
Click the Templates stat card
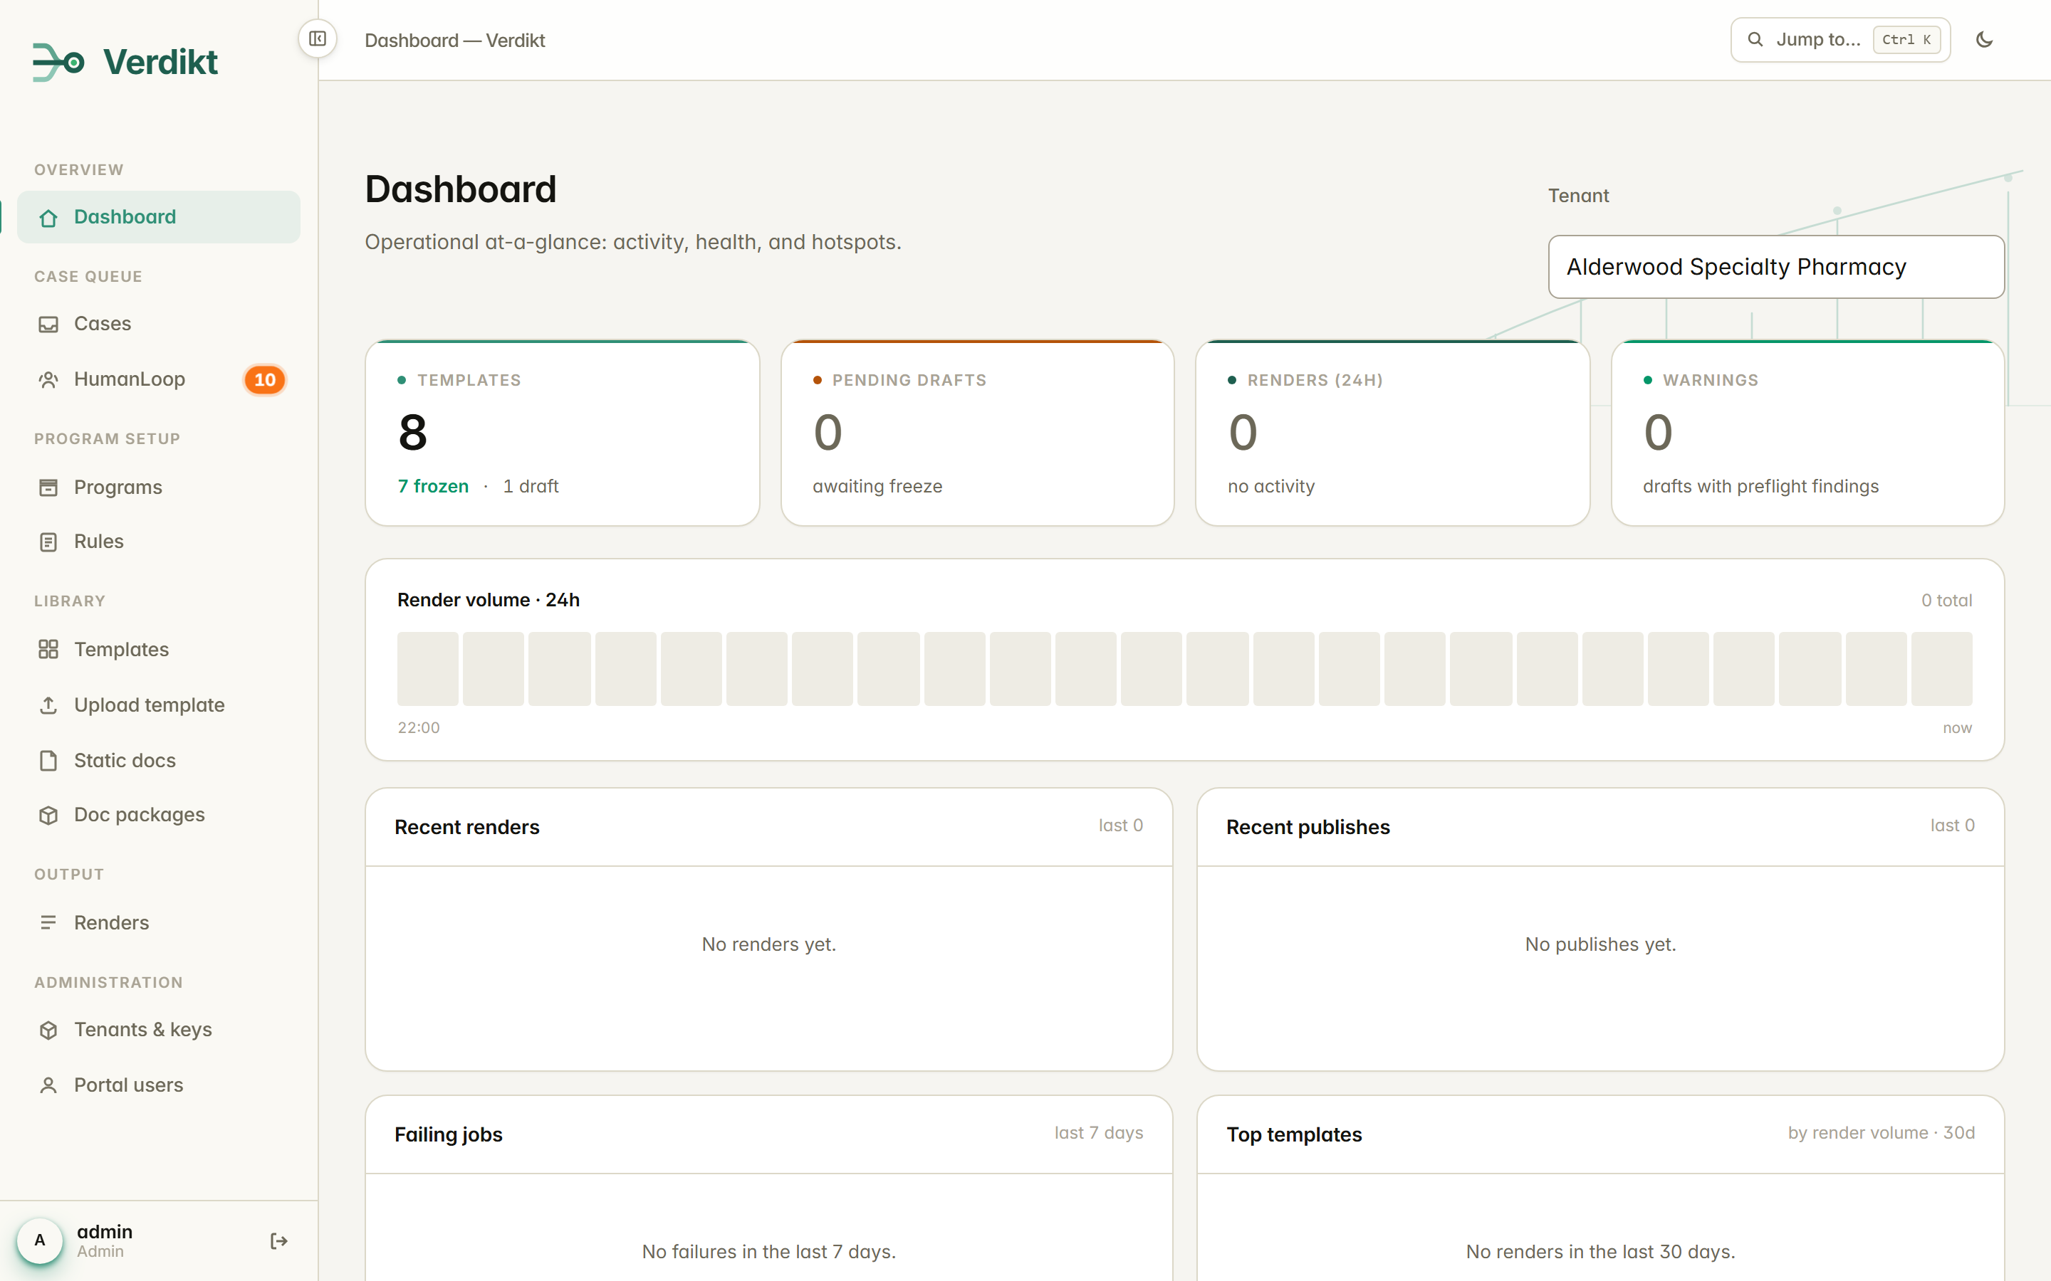tap(562, 433)
